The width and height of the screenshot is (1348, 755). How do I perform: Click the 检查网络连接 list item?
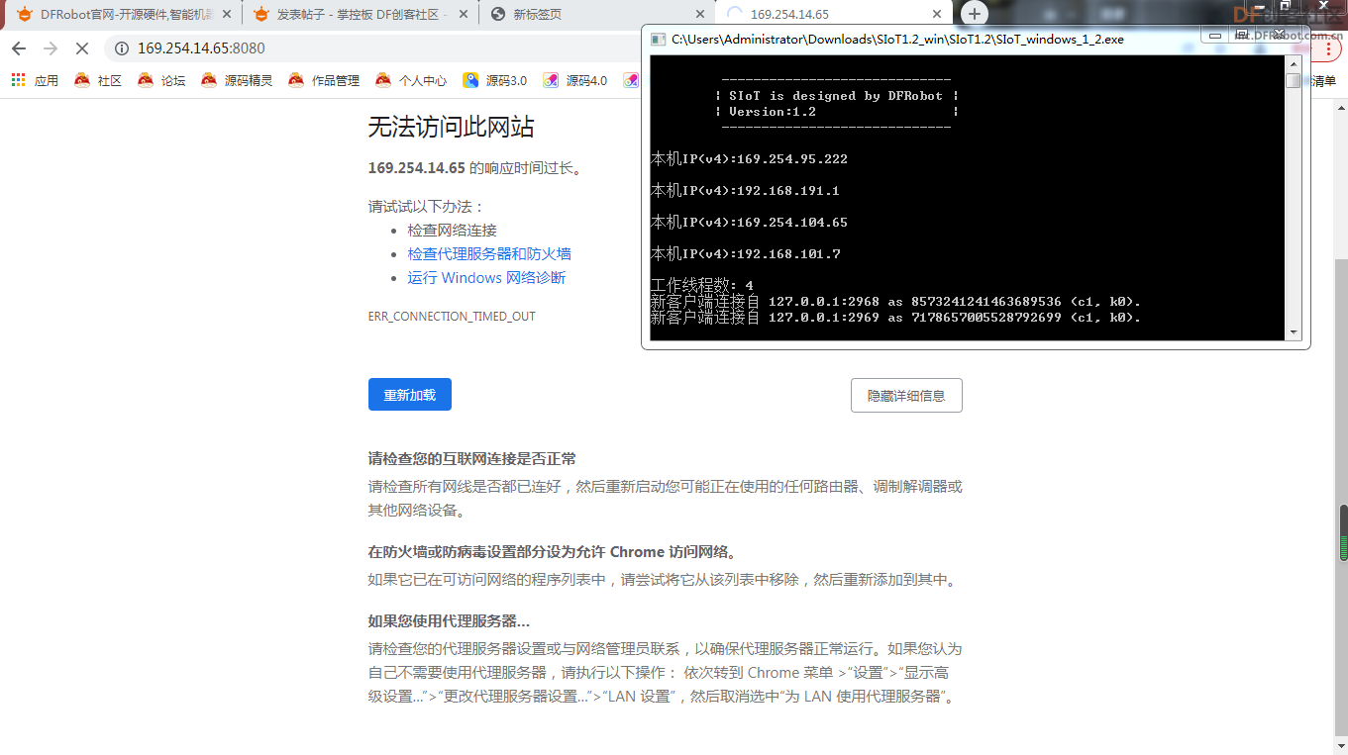[x=452, y=231]
